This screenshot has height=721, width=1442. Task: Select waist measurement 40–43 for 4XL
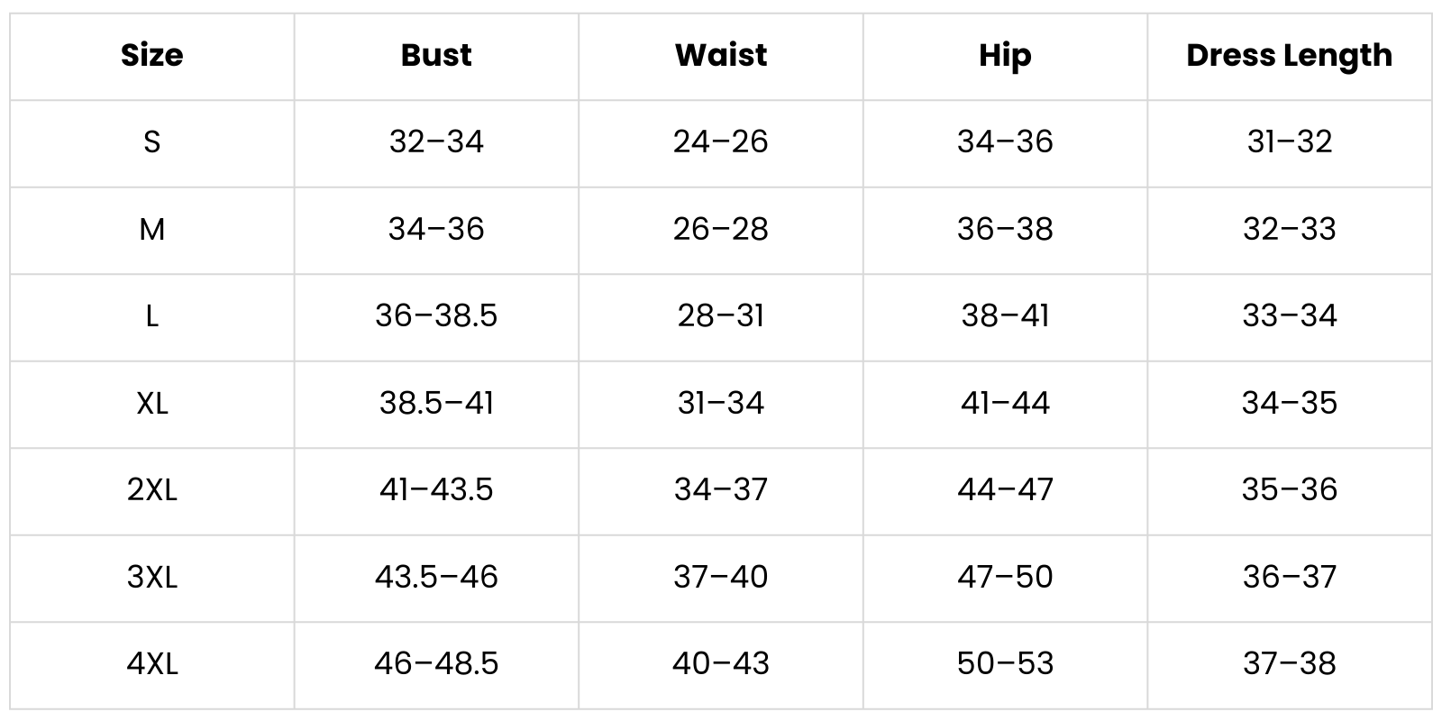point(721,663)
